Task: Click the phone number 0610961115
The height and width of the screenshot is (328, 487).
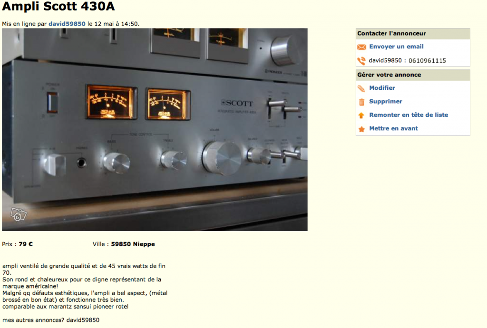Action: (427, 60)
